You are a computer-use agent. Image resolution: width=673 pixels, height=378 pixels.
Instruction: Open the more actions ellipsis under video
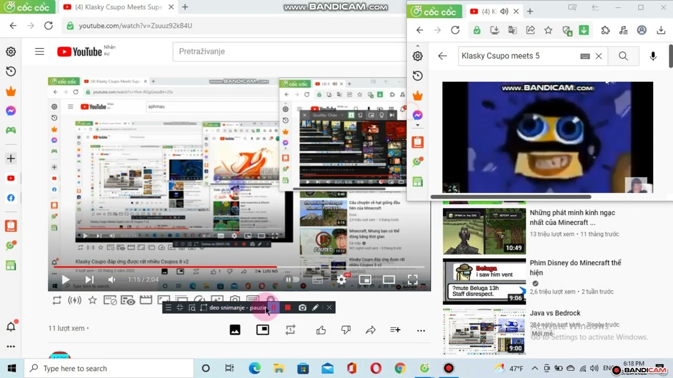pos(421,330)
